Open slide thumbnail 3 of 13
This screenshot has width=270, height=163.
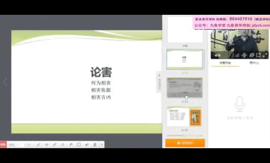click(184, 118)
